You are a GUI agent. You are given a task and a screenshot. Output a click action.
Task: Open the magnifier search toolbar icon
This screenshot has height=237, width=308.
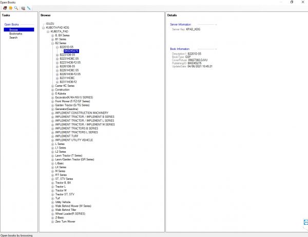click(16, 8)
